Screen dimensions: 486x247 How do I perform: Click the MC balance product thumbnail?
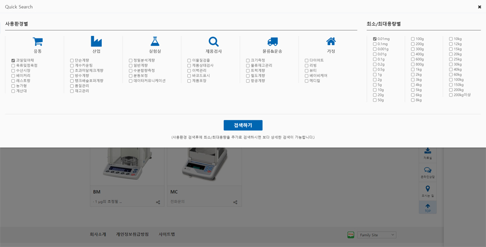(204, 166)
